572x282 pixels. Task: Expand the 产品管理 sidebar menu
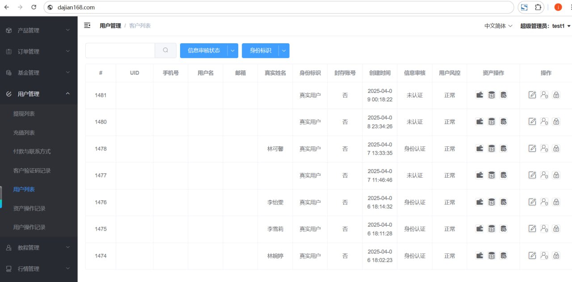click(38, 30)
